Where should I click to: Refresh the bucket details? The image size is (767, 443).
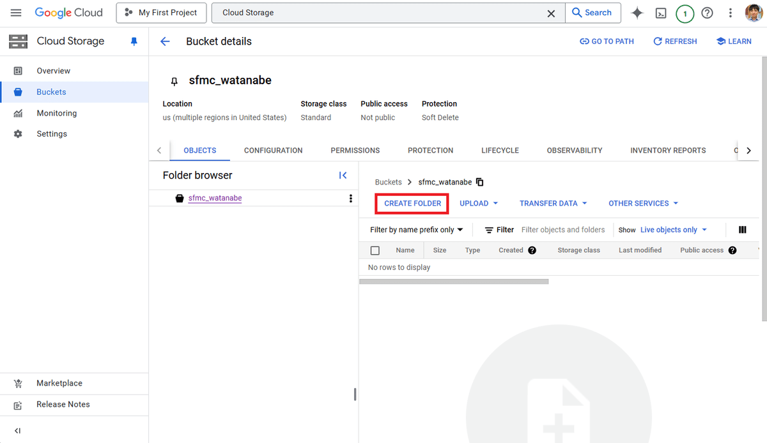click(x=675, y=41)
